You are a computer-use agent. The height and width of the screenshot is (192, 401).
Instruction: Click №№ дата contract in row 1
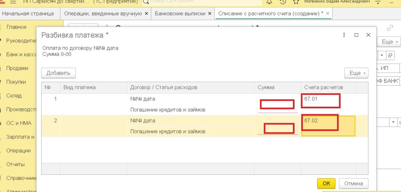coord(143,99)
